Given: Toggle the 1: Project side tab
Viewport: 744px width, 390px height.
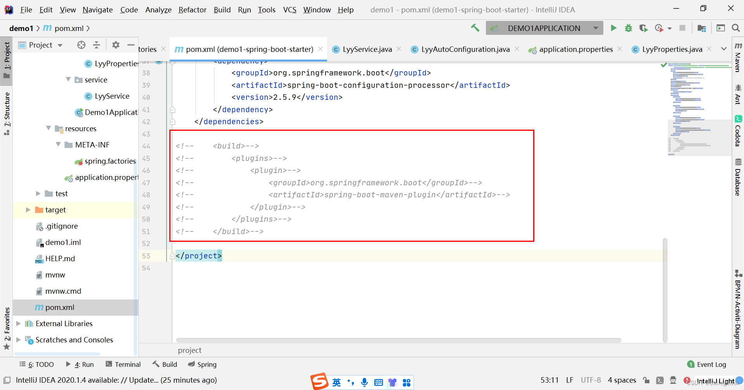Looking at the screenshot, I should (7, 60).
